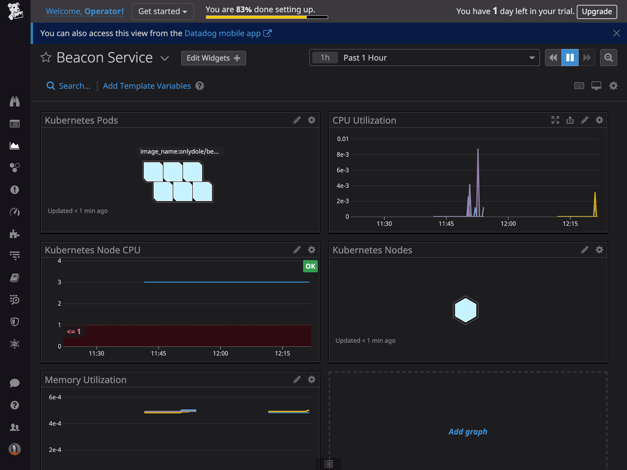Open the Watchdog binoculars icon in sidebar

[15, 102]
